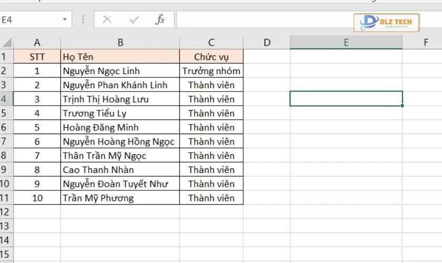Click STT cell containing 10

click(x=37, y=198)
